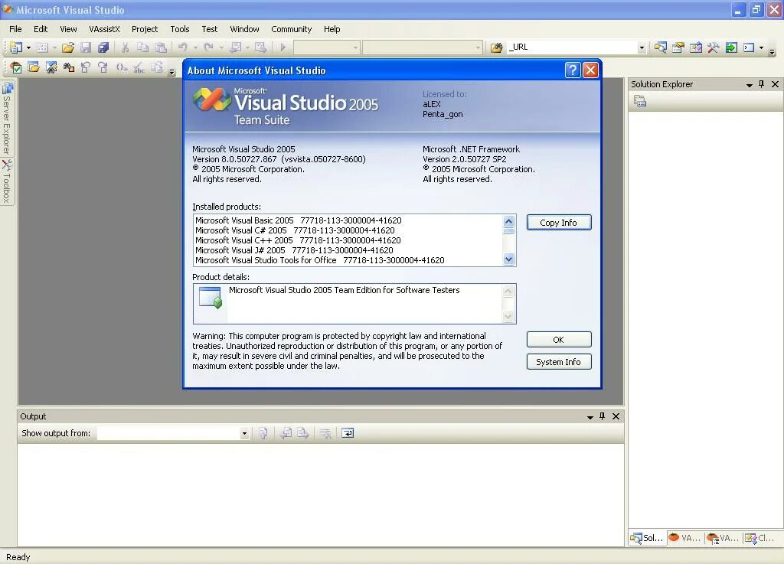Click the Visual Assist spell check abc icon
Image resolution: width=784 pixels, height=564 pixels.
(139, 67)
